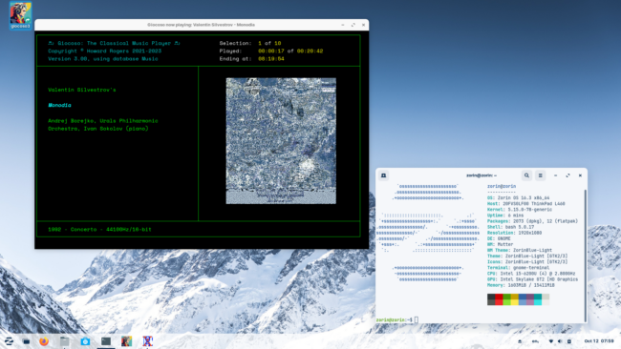Click the album cover art in Giocoso
621x349 pixels.
(281, 141)
